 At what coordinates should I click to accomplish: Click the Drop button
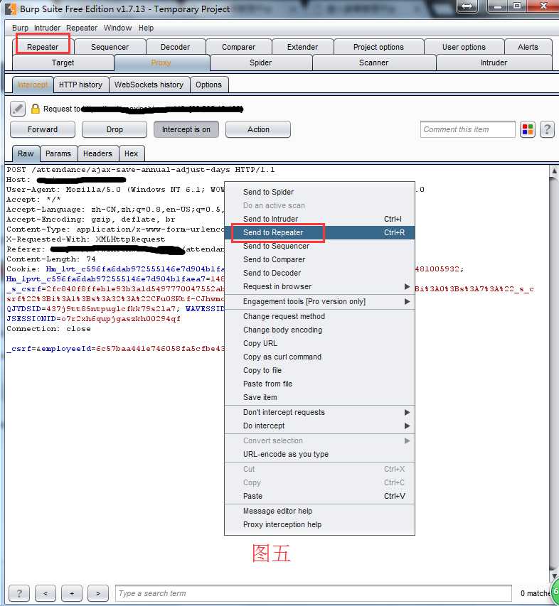[x=115, y=129]
